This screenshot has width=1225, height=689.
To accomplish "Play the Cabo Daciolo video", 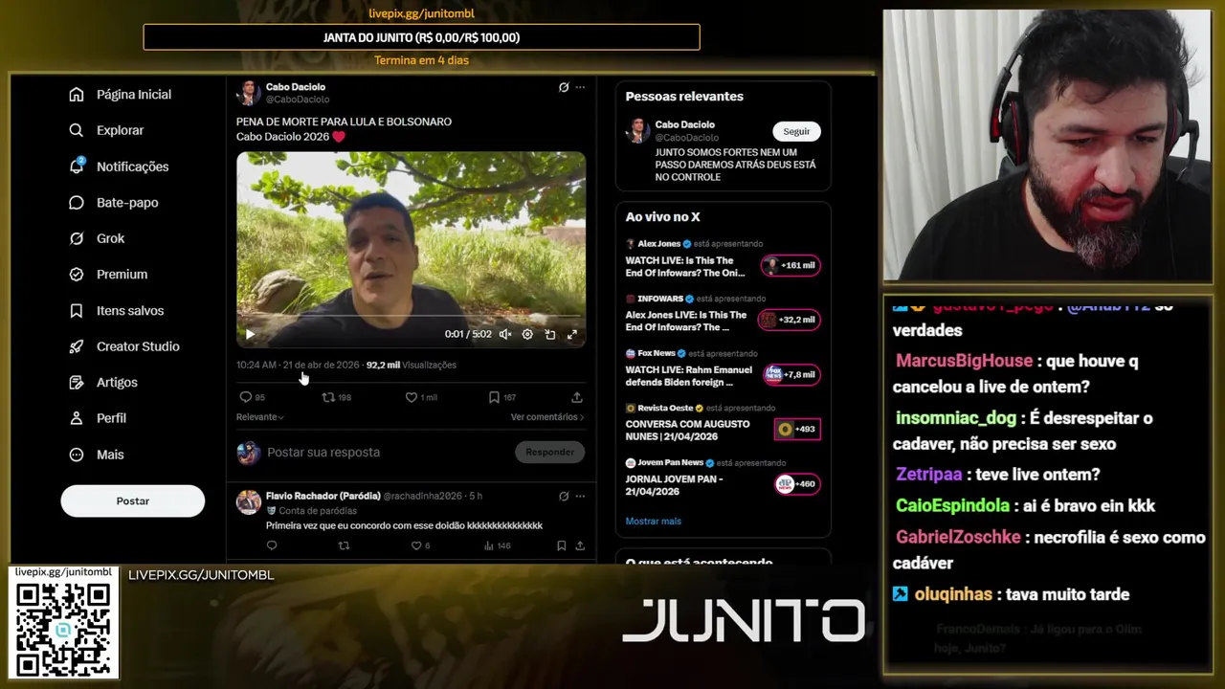I will point(251,334).
